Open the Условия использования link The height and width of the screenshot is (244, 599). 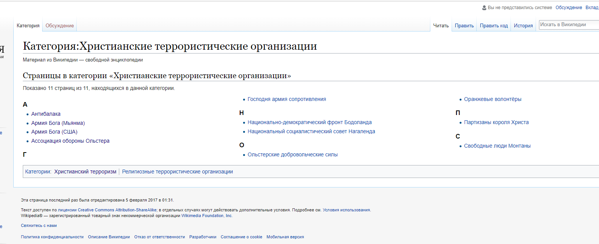[346, 210]
